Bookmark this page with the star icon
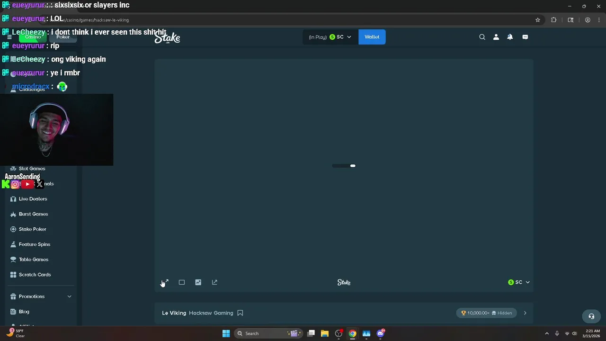The width and height of the screenshot is (606, 341). click(x=538, y=20)
